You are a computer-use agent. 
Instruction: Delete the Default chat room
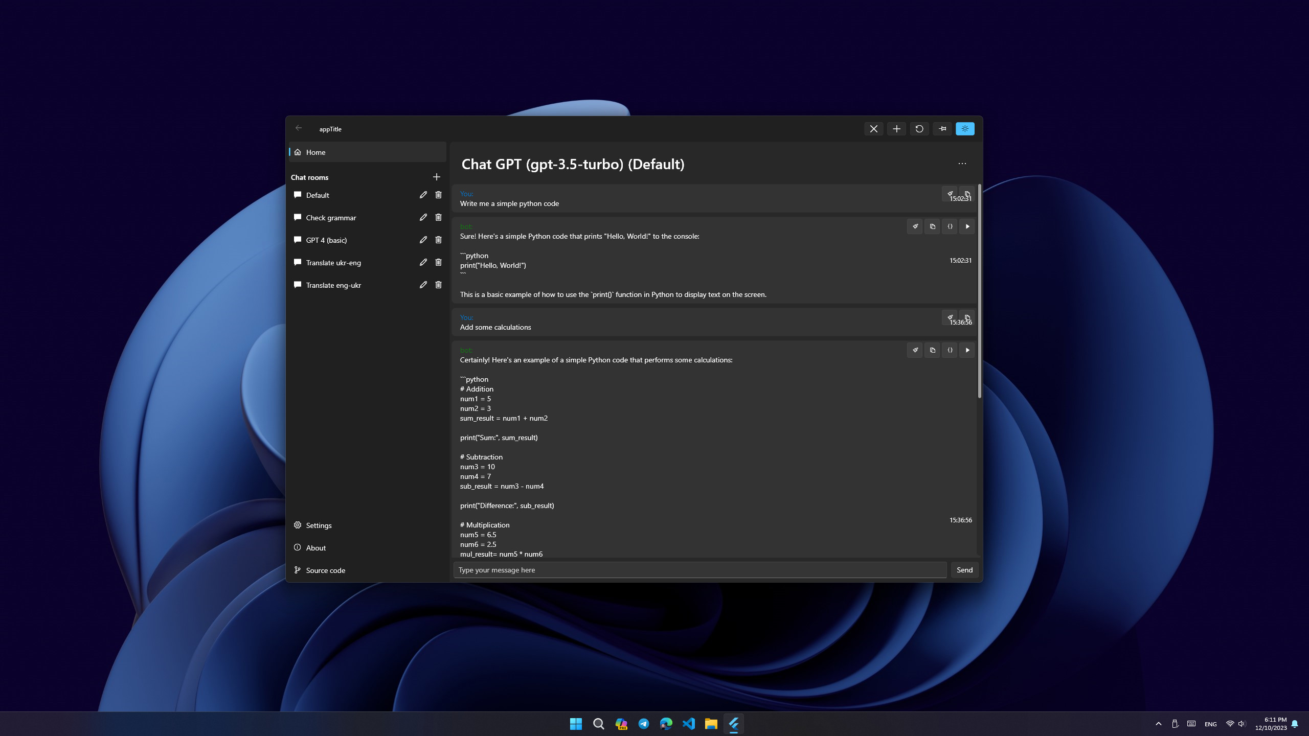(x=438, y=195)
